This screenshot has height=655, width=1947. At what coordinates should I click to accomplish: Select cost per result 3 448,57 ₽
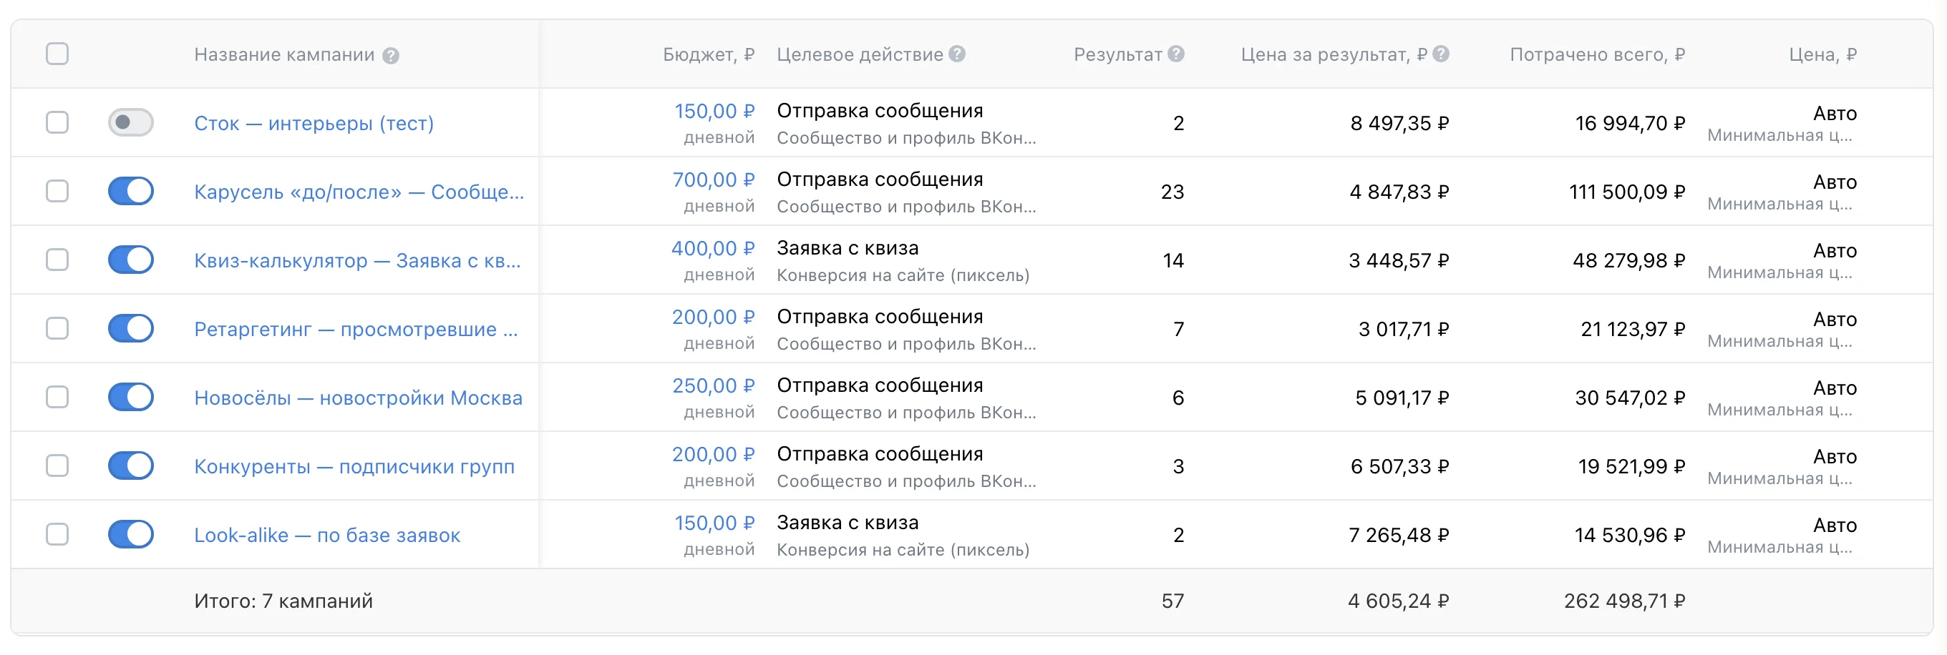(1398, 261)
